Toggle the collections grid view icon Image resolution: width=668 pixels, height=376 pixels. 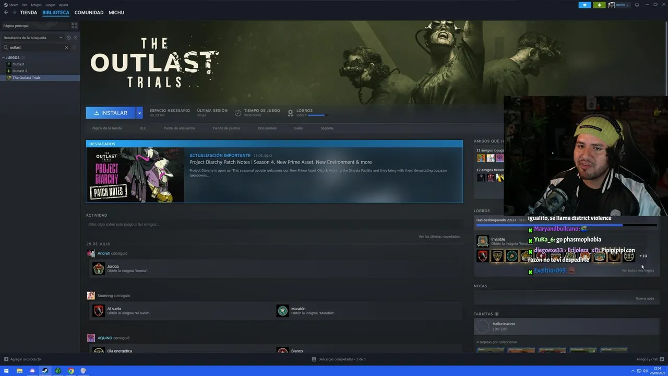(74, 25)
